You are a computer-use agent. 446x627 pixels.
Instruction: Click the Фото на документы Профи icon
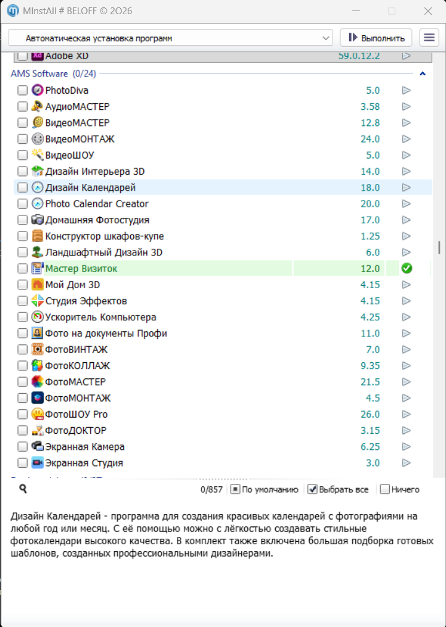[x=37, y=333]
